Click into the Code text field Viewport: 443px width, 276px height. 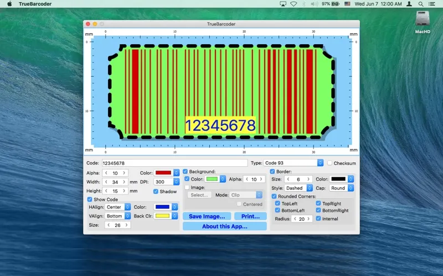174,163
